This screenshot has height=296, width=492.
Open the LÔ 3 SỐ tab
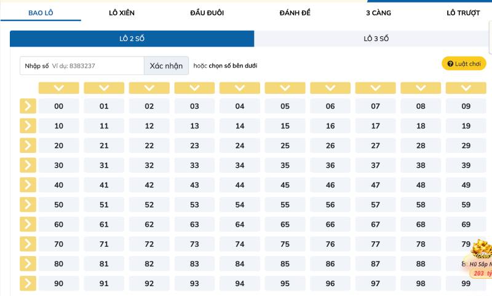click(376, 39)
